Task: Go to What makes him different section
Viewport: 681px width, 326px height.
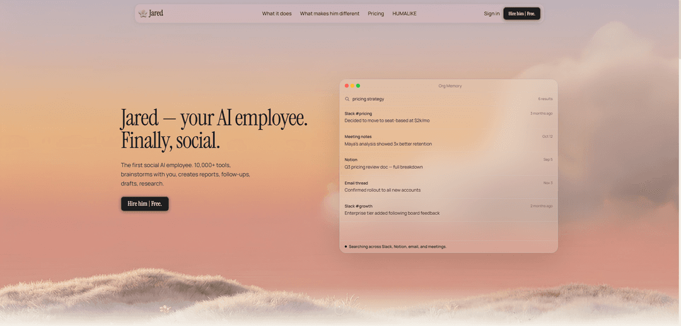Action: coord(329,13)
